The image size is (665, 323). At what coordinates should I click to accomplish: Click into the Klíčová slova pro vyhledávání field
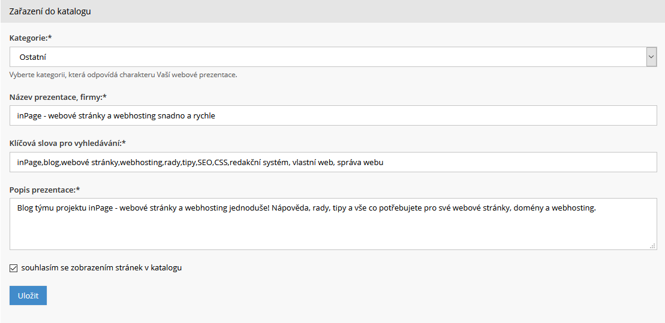(333, 162)
